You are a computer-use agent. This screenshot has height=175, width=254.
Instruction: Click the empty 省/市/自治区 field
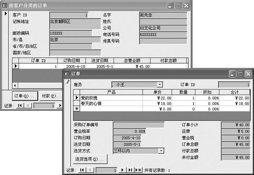tap(71, 46)
